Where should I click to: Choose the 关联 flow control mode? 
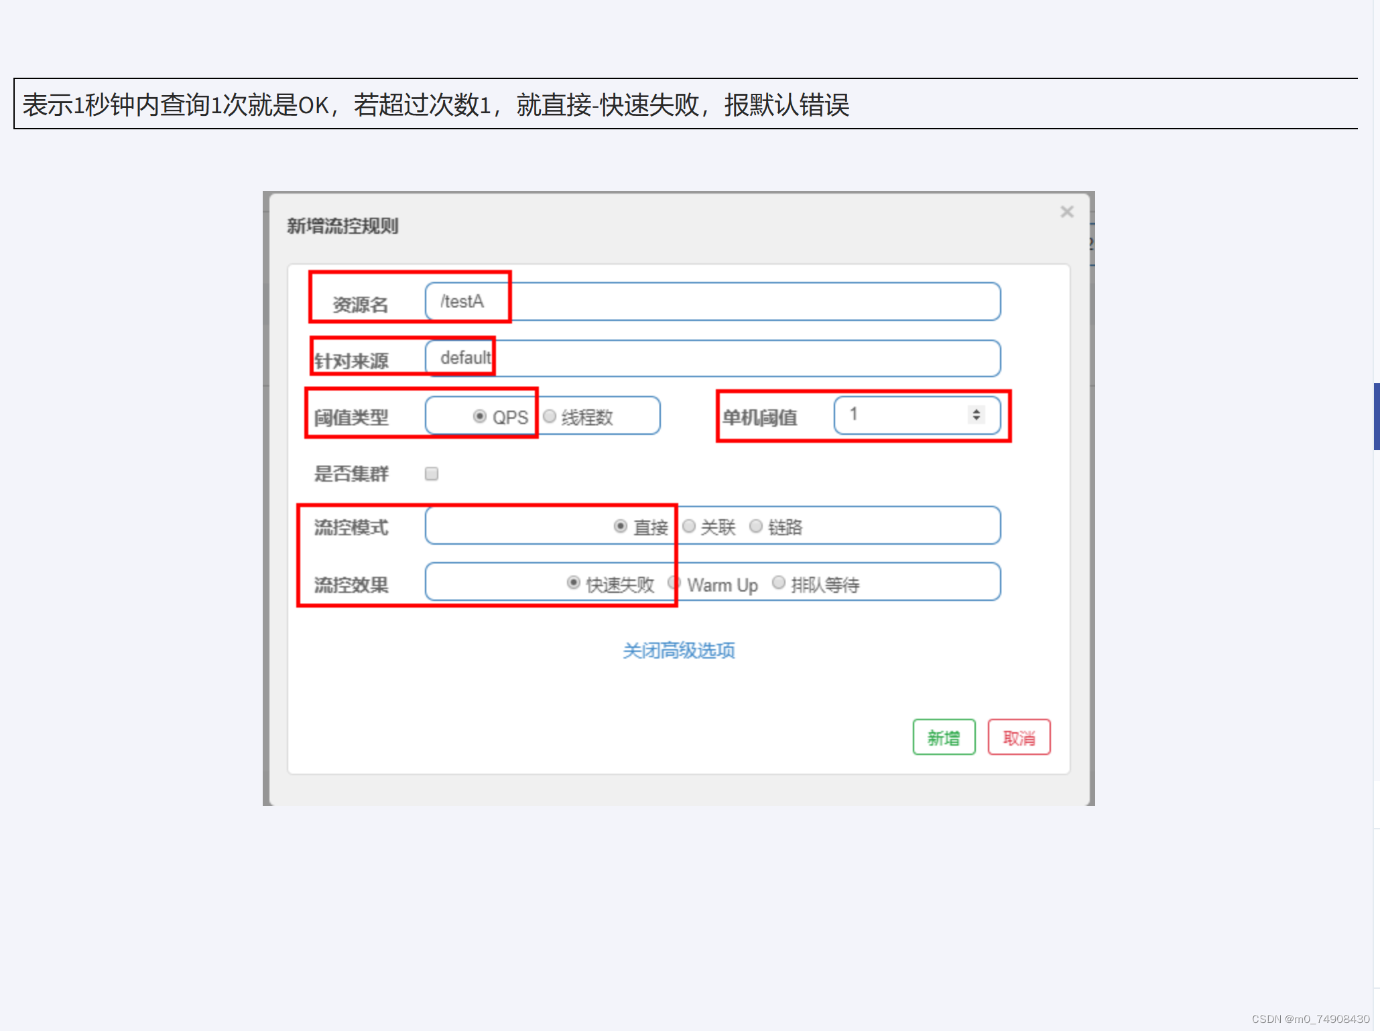pos(689,527)
